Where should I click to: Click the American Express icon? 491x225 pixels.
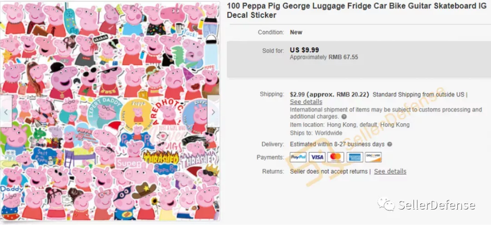[x=355, y=157]
